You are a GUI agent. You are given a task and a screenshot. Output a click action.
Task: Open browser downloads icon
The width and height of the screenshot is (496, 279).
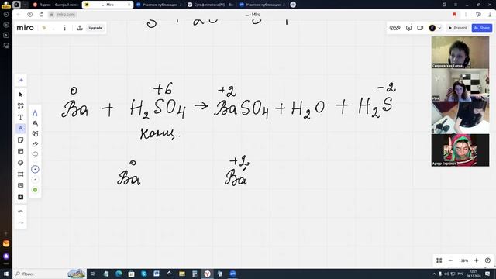pyautogui.click(x=490, y=15)
